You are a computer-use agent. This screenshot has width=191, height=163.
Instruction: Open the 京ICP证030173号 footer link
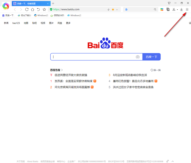point(116,162)
